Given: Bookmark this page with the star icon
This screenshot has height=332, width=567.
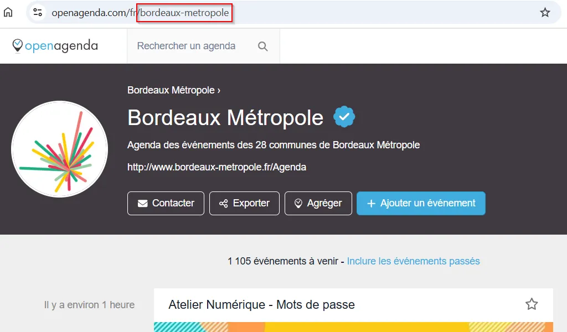Looking at the screenshot, I should [545, 13].
